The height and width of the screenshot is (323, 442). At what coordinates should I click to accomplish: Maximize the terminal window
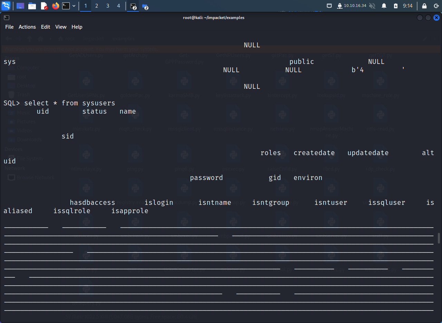click(428, 18)
